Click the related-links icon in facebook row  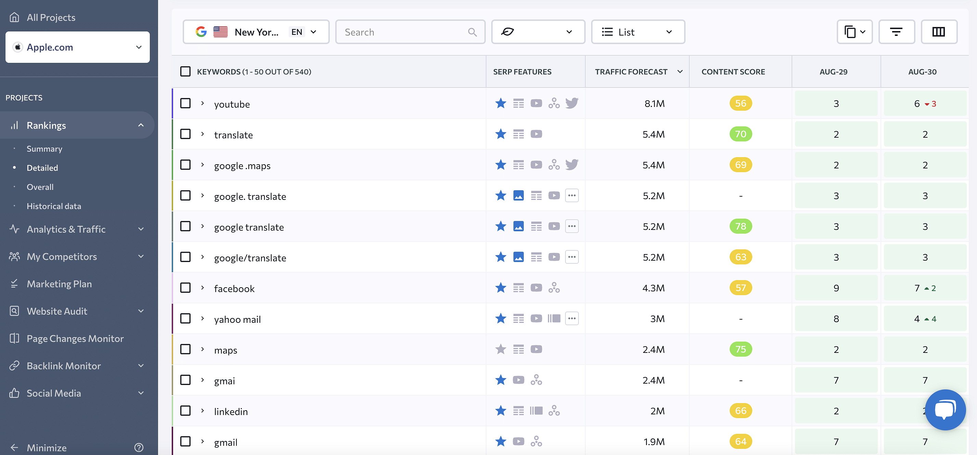[x=554, y=288]
